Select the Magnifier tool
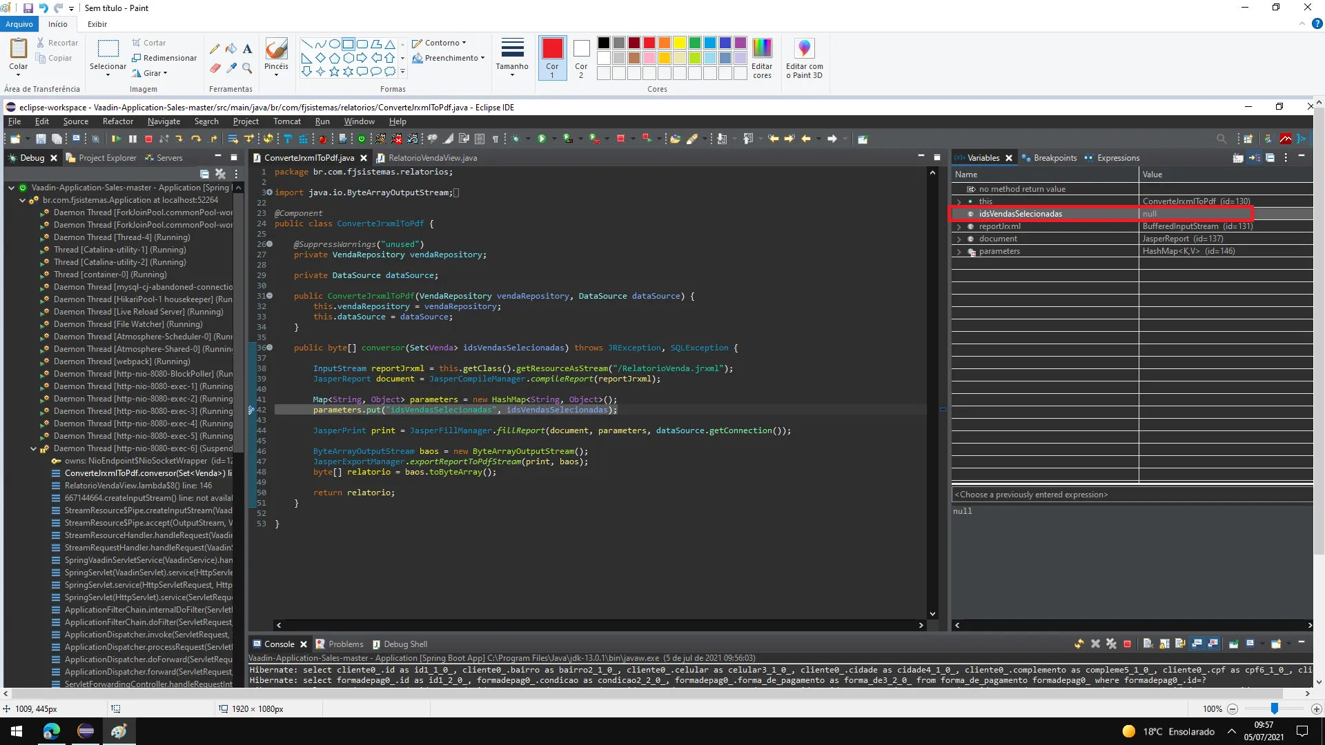Image resolution: width=1325 pixels, height=745 pixels. pyautogui.click(x=247, y=68)
